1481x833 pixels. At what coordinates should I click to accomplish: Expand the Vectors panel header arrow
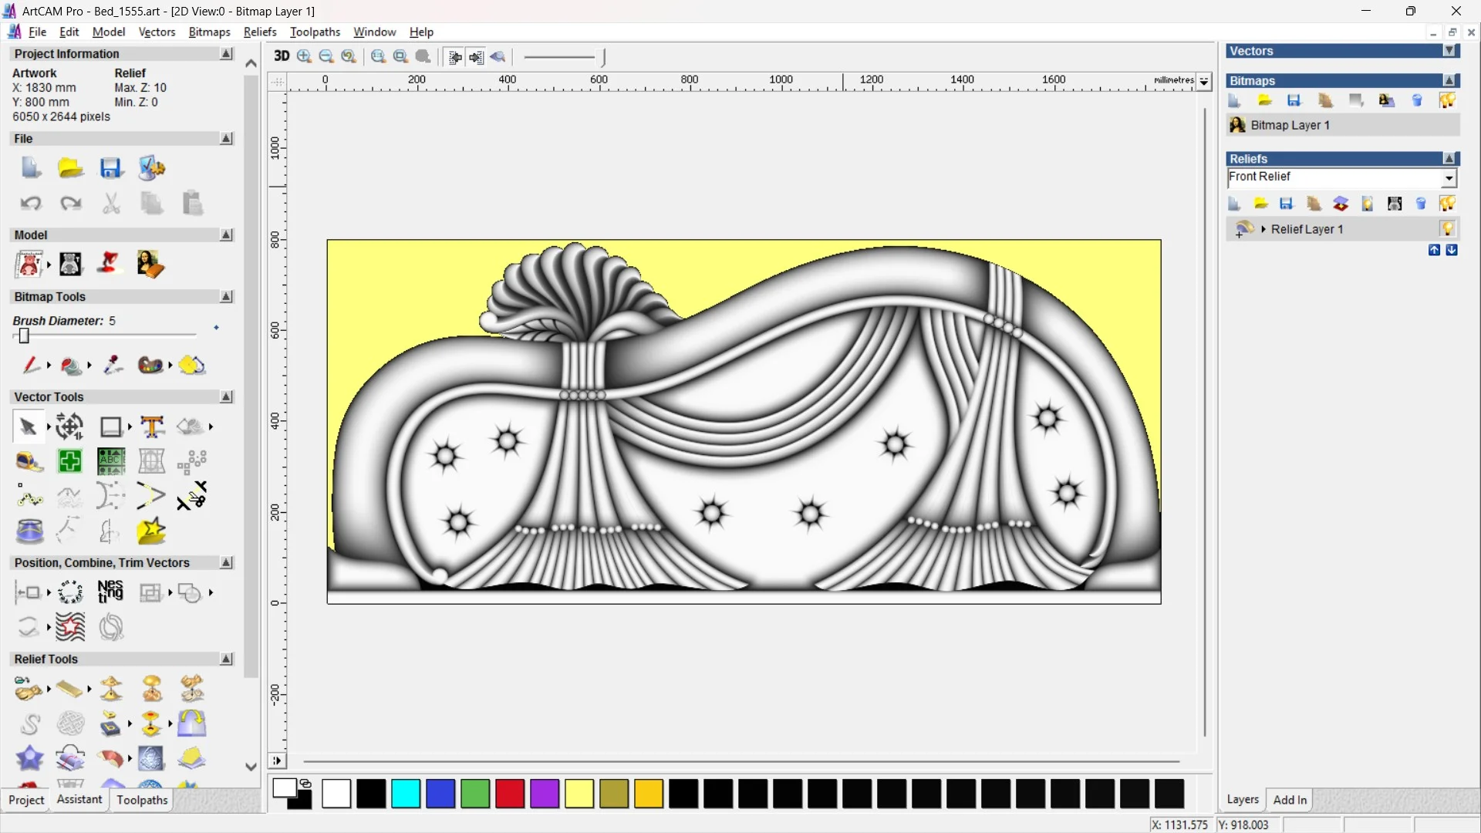[1449, 51]
